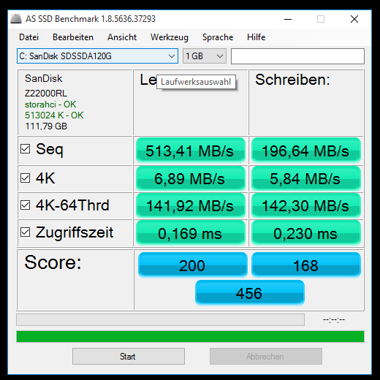Close the AS SSD Benchmark window
Screen dimensions: 380x380
pyautogui.click(x=354, y=19)
